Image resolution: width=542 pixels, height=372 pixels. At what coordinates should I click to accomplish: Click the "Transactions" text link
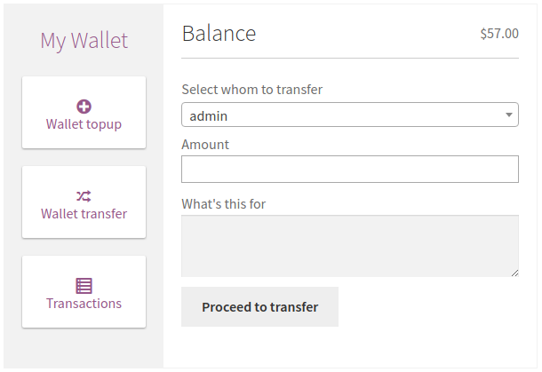point(84,304)
